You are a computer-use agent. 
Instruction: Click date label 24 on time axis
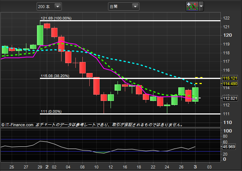point(167,167)
